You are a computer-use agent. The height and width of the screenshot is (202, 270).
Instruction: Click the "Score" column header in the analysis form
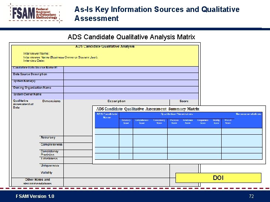(x=184, y=101)
